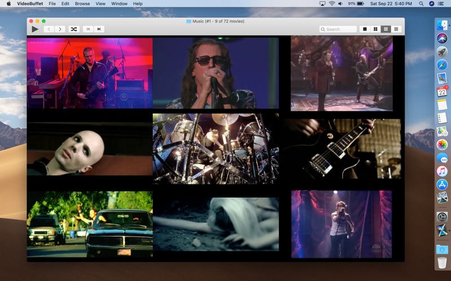Open Maps from the Dock

pos(442,132)
